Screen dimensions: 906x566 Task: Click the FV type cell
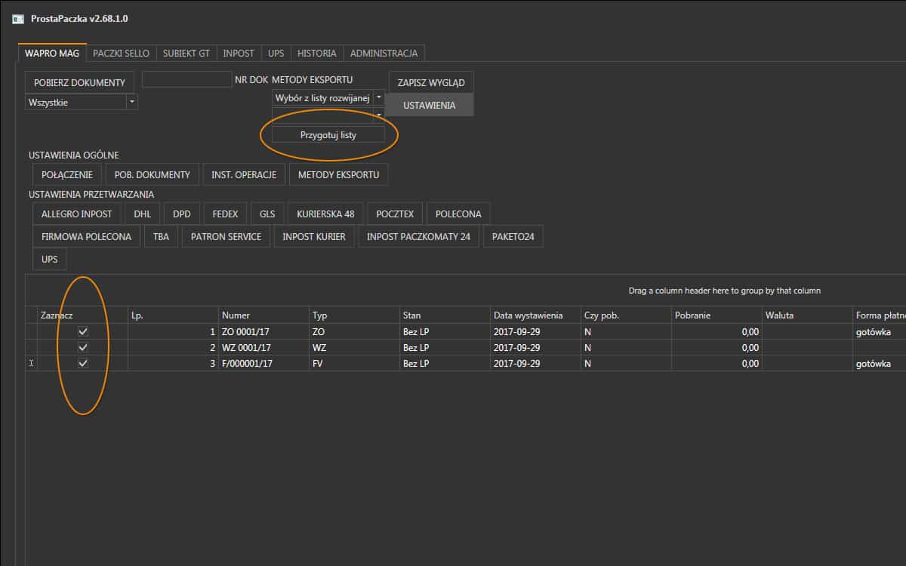tap(354, 364)
